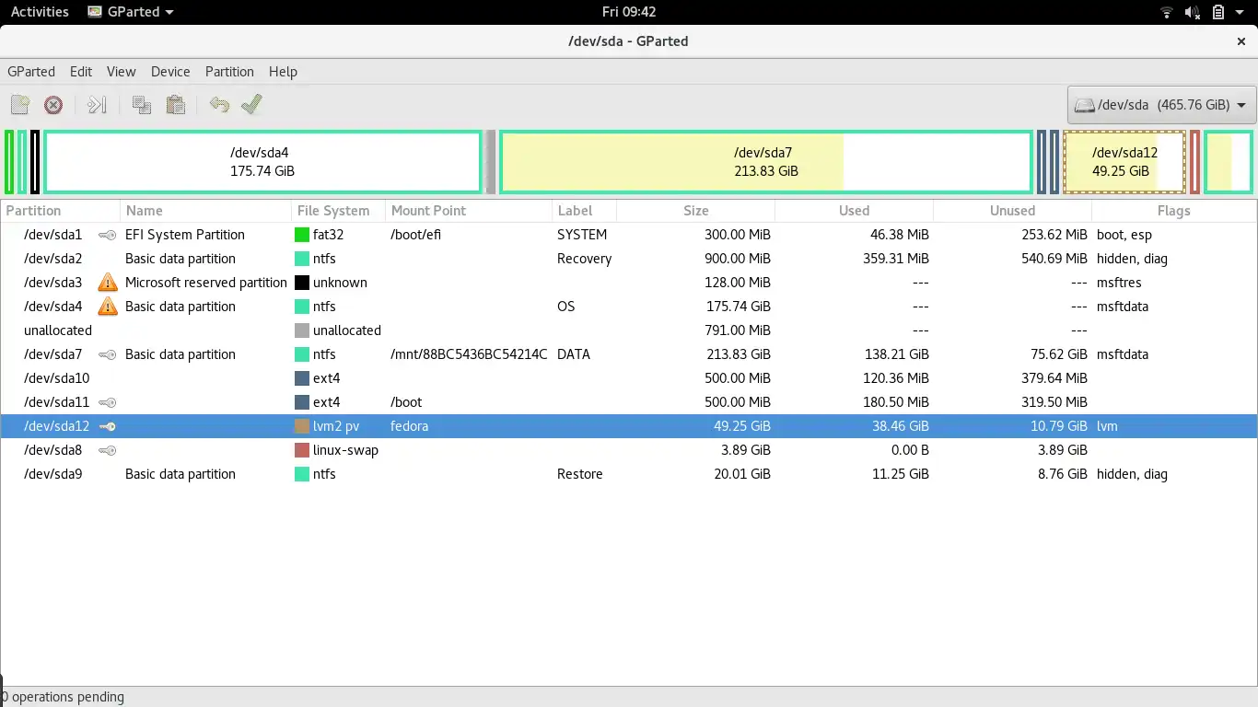Select /dev/sda4 block in disk map

pyautogui.click(x=262, y=162)
